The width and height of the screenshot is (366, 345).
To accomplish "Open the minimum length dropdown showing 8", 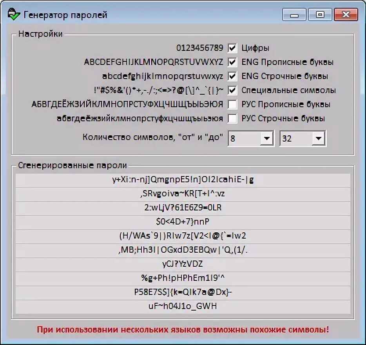I will point(251,138).
